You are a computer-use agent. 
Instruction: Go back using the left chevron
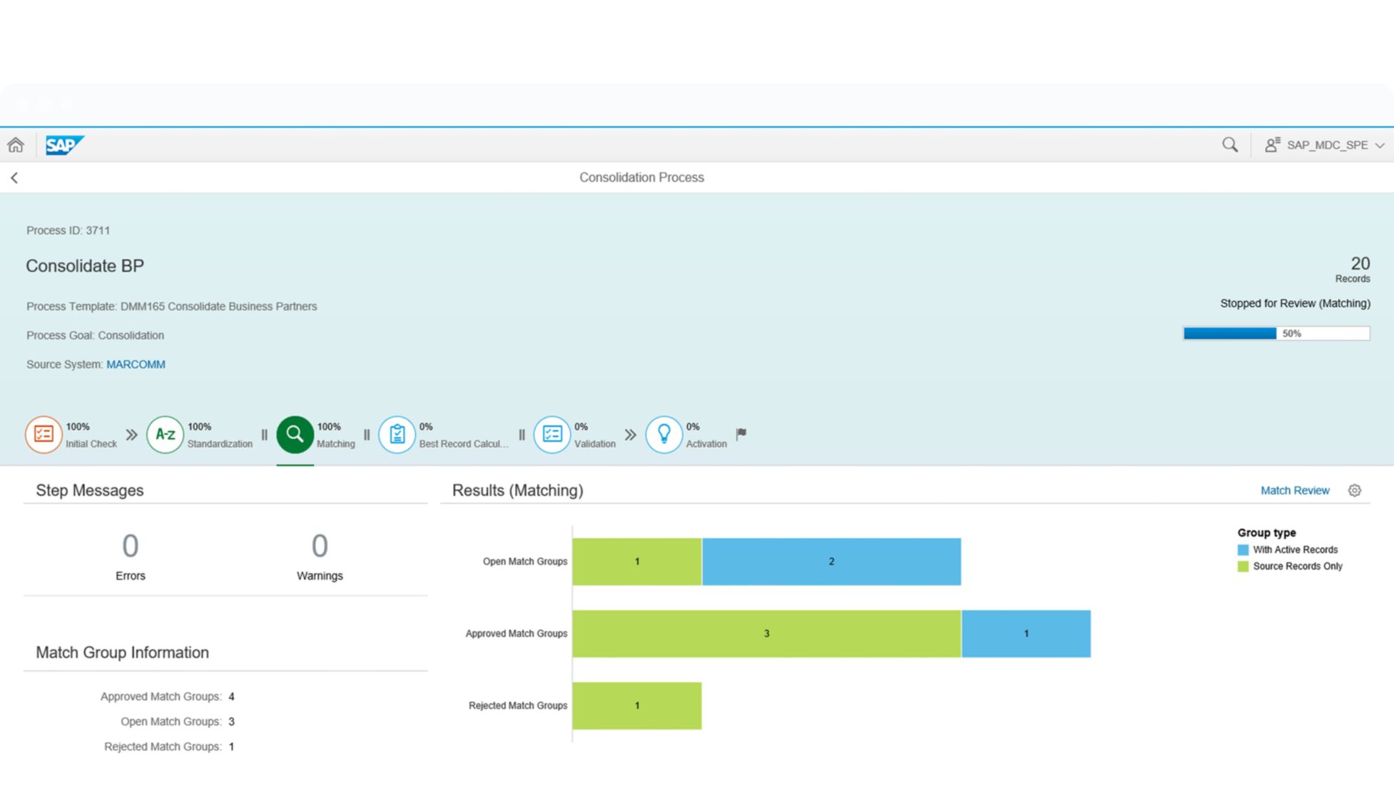tap(14, 178)
